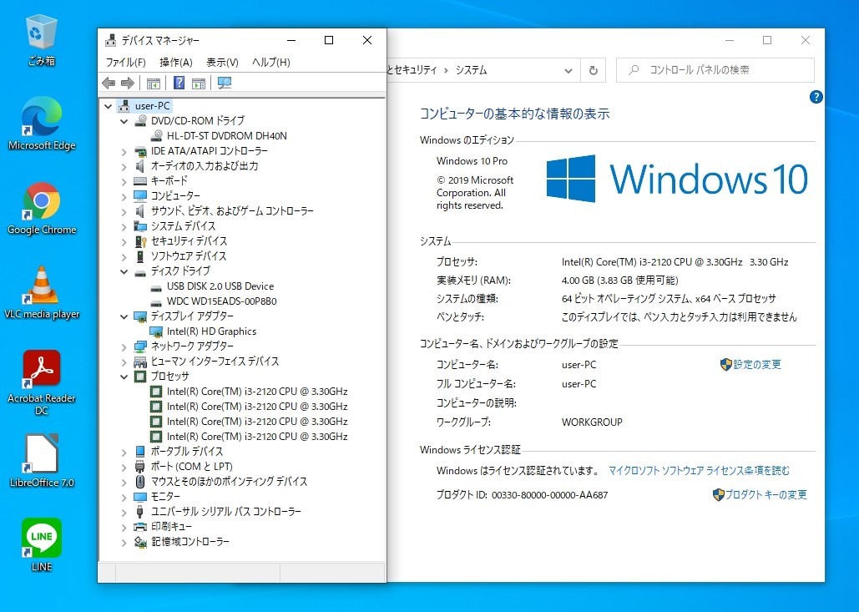Select the first Intel Core i3-2120 processor entry
Screen dimensions: 859x612
pyautogui.click(x=257, y=392)
